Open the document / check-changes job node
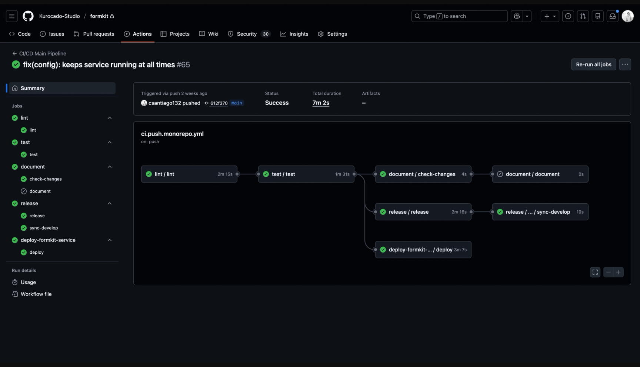The width and height of the screenshot is (640, 367). tap(423, 174)
